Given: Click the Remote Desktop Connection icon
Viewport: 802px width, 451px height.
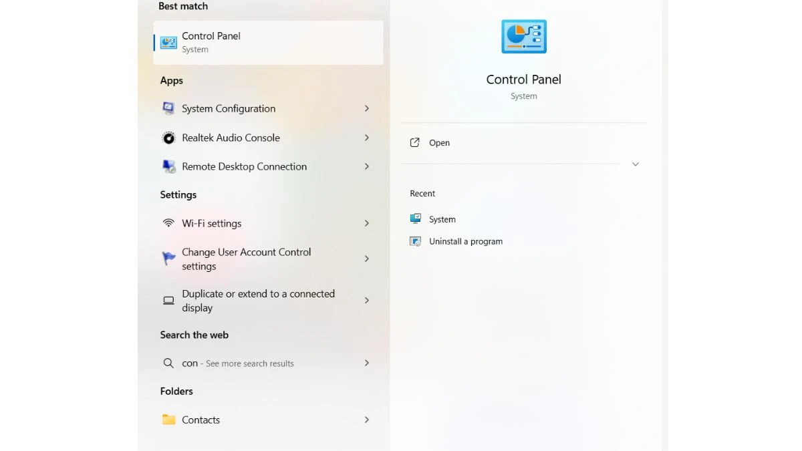Looking at the screenshot, I should [168, 166].
